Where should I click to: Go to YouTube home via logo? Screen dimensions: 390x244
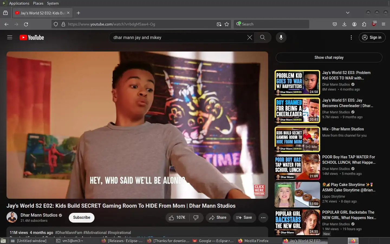(32, 37)
